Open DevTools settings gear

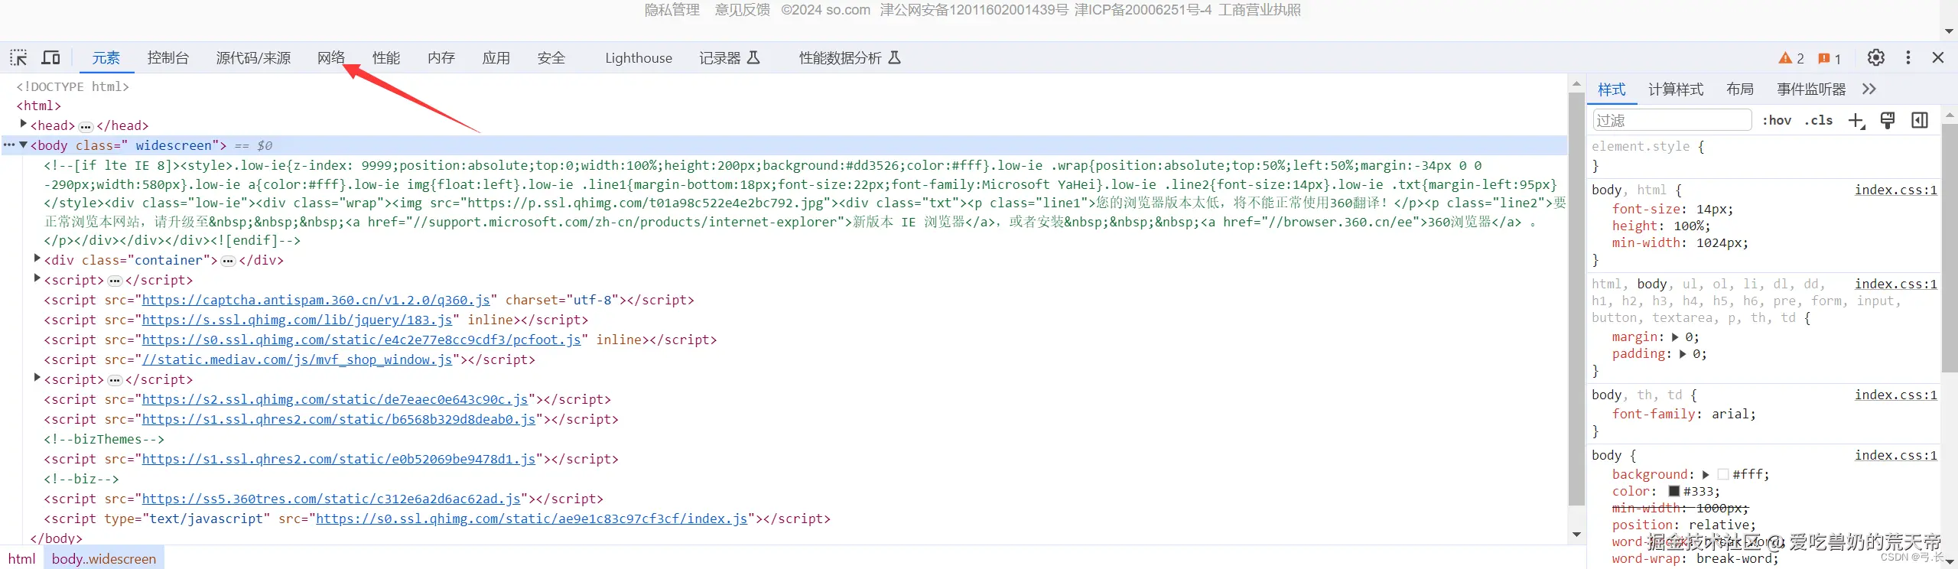[x=1876, y=57]
